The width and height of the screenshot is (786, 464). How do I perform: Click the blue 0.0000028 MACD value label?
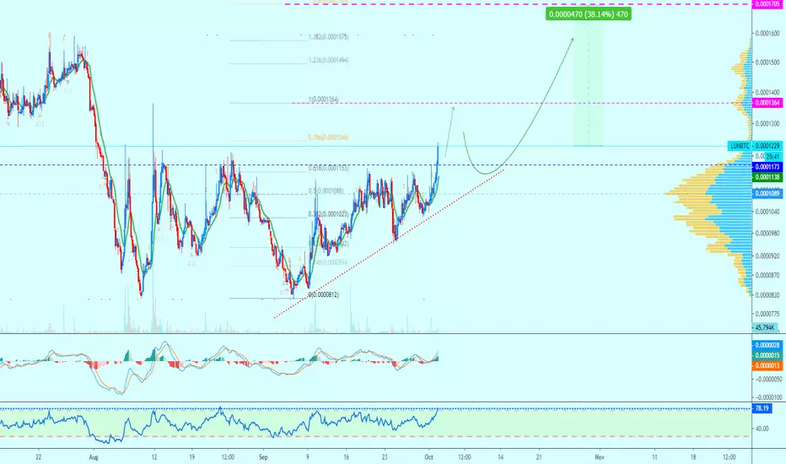(x=767, y=345)
